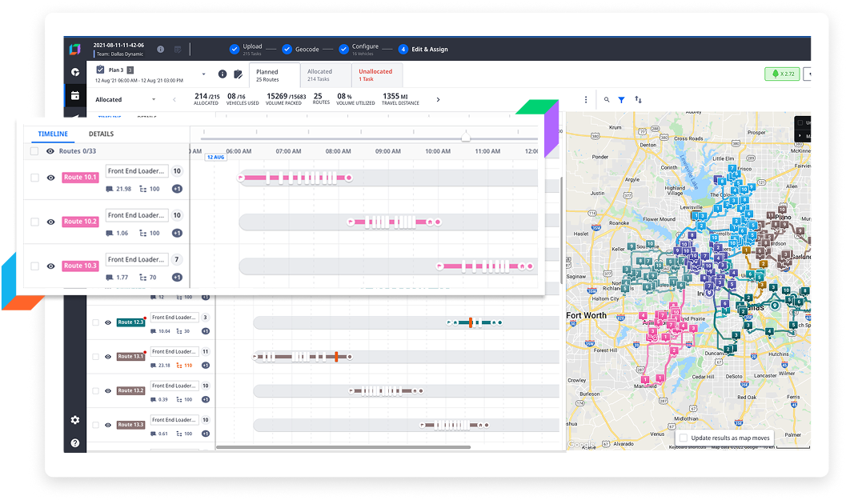Image resolution: width=846 pixels, height=500 pixels.
Task: Open the dashboard pie icon in left sidebar
Action: [75, 72]
